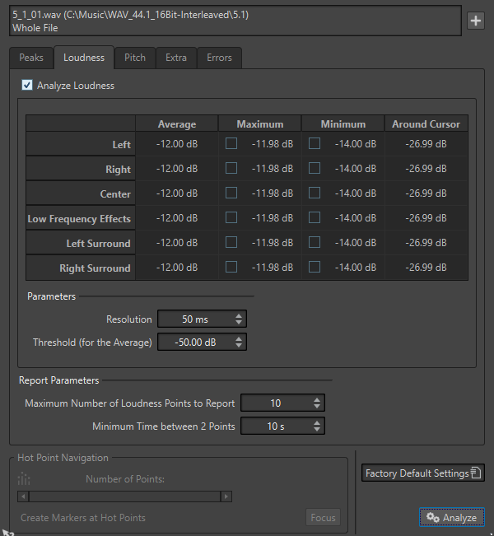Click the Resolution stepper arrows
494x536 pixels.
tap(238, 319)
